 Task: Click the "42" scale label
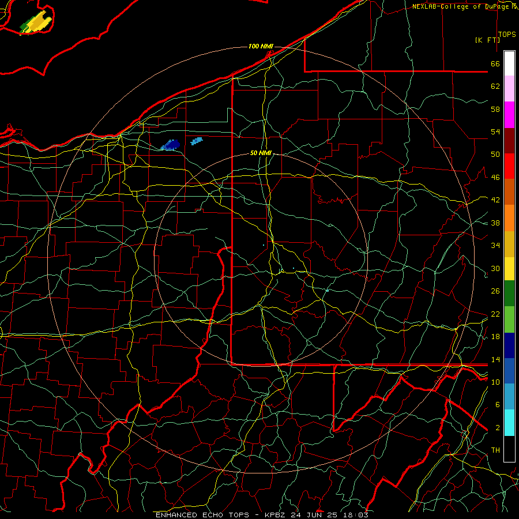click(495, 200)
